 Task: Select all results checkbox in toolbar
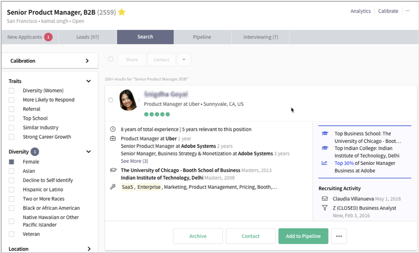tap(111, 59)
